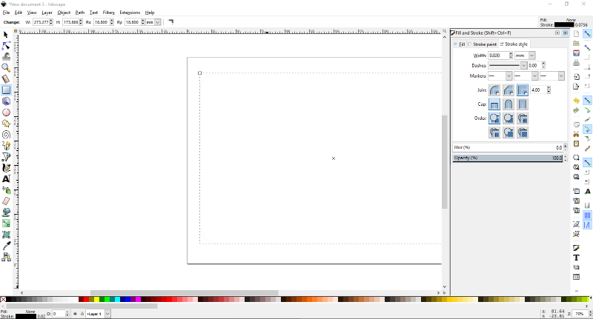The image size is (593, 319).
Task: Open the Layer 1 selector dropdown
Action: 107,314
